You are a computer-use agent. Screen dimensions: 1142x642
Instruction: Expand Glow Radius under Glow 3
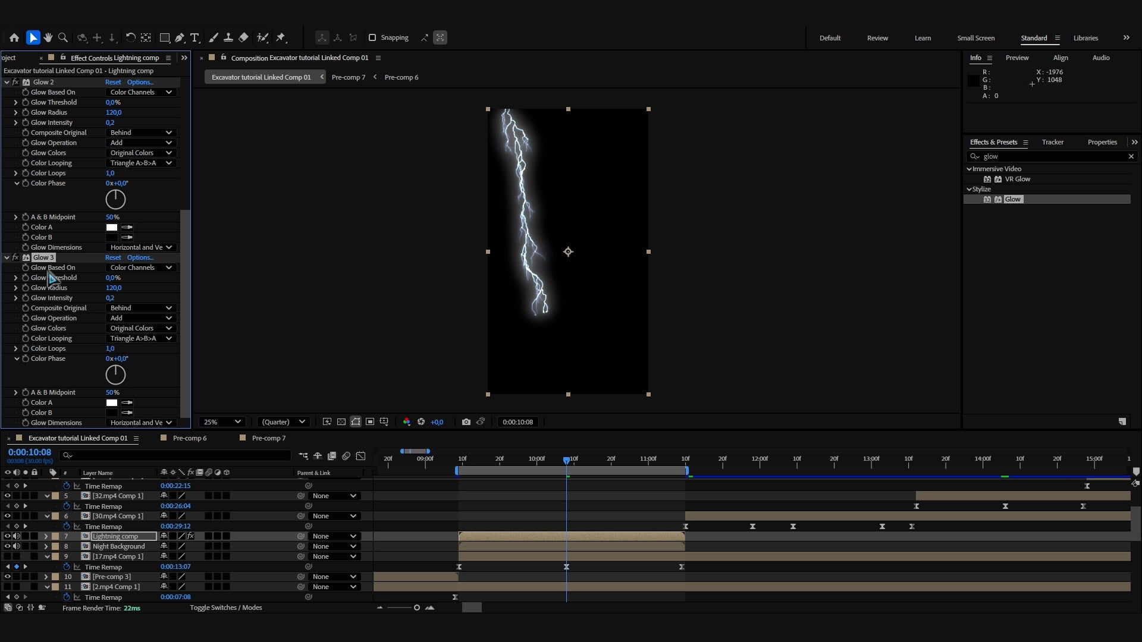click(15, 288)
